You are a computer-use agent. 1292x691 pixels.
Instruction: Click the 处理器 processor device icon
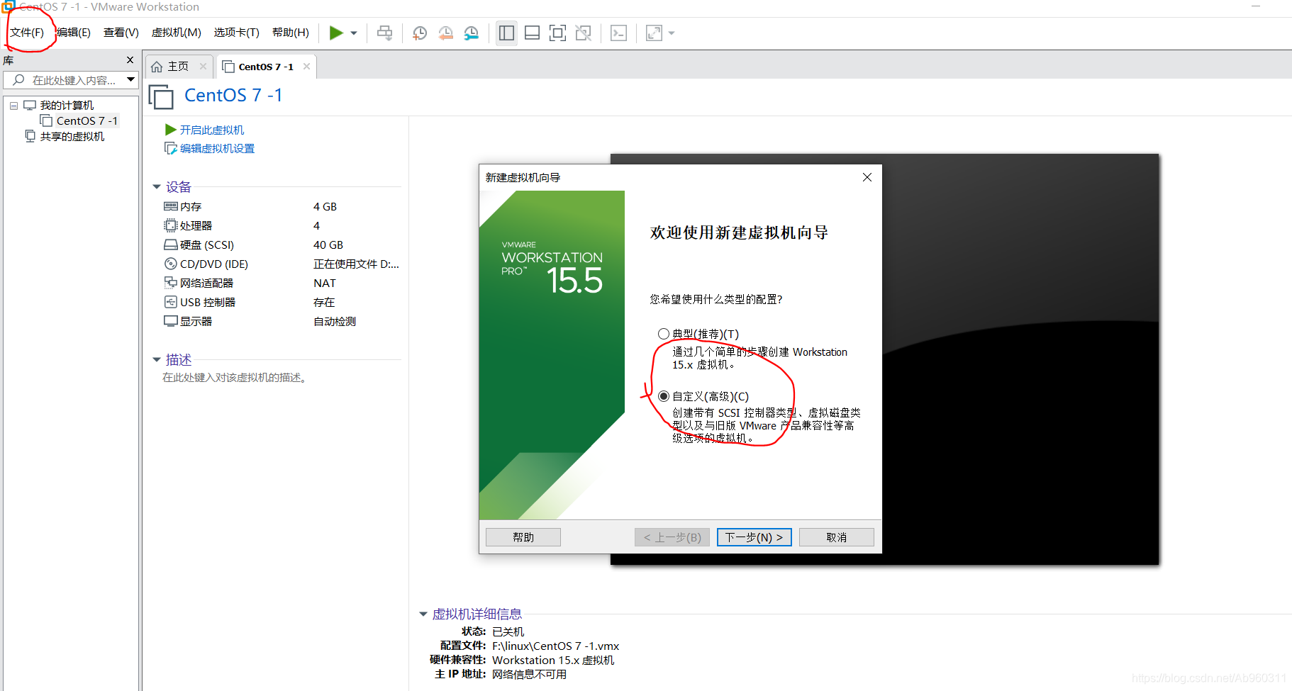point(171,225)
